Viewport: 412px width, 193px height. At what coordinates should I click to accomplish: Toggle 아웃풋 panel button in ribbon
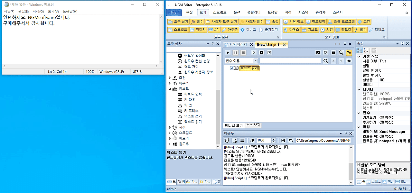click(230, 30)
